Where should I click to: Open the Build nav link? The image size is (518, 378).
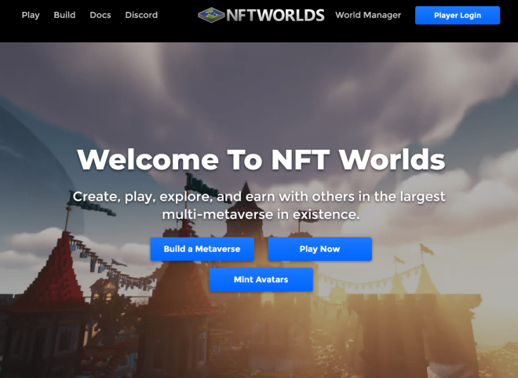tap(64, 15)
